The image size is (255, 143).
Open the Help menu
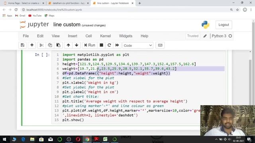tap(144, 36)
